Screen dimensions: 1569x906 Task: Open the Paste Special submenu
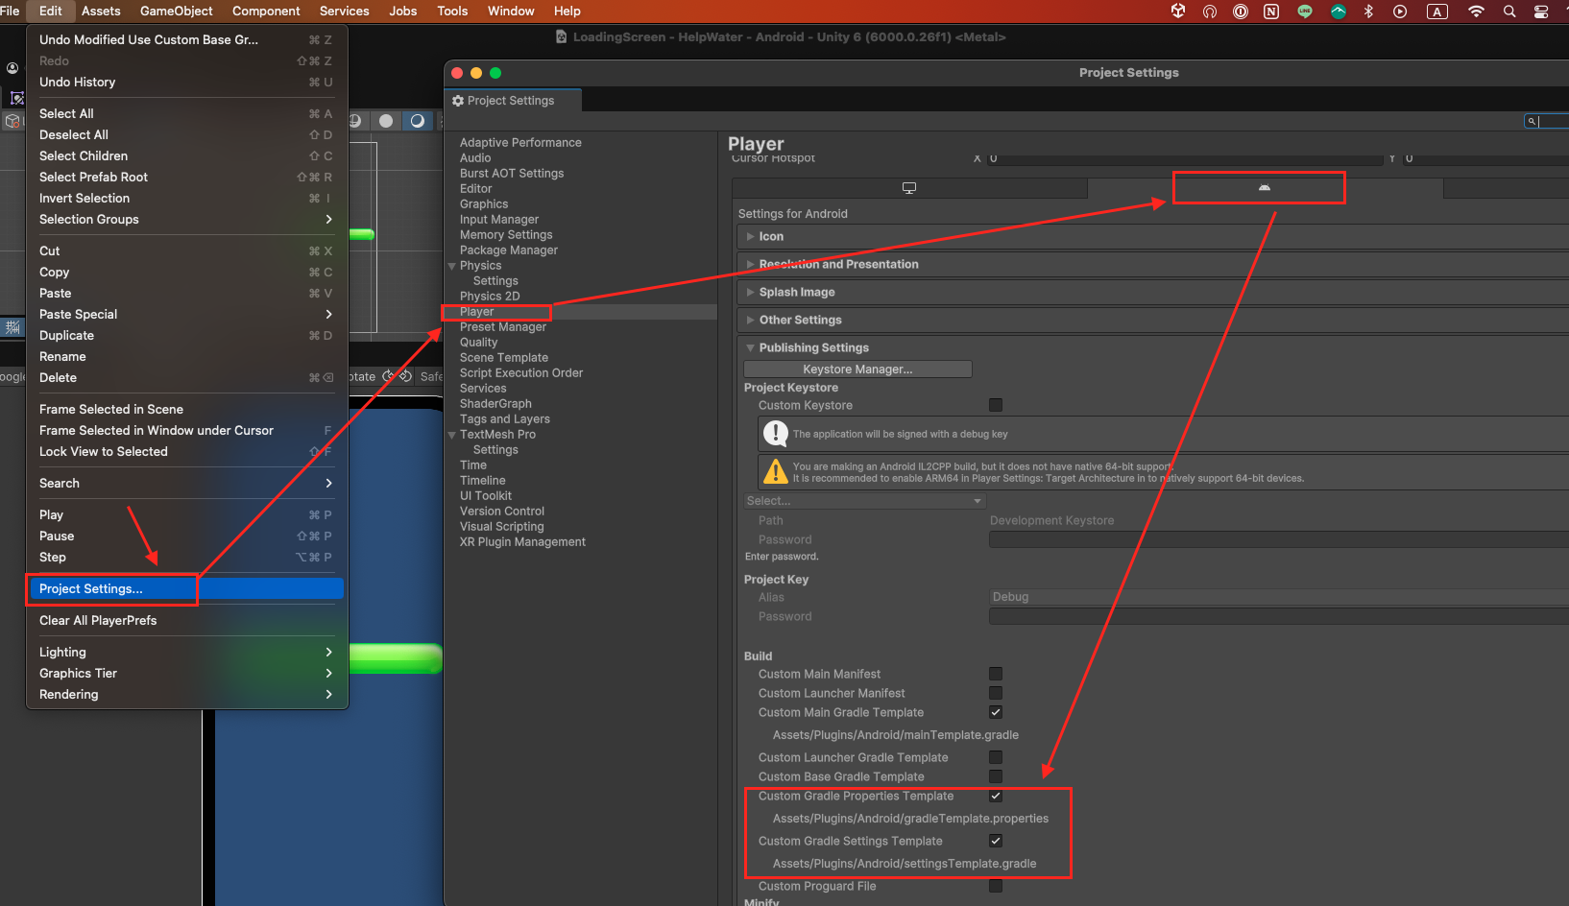[x=186, y=314]
